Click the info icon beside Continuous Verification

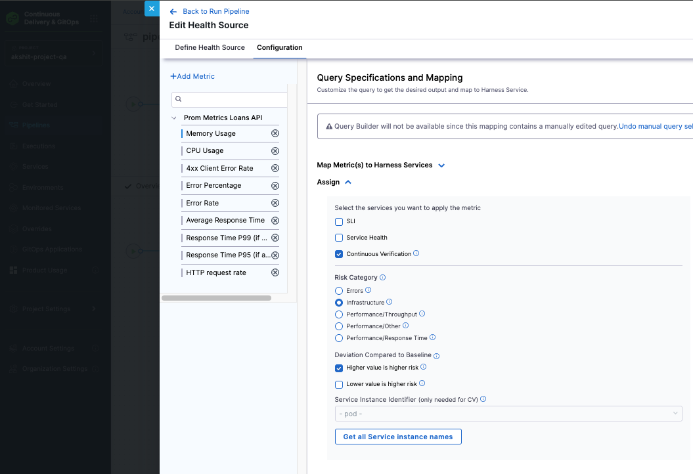[x=416, y=253]
